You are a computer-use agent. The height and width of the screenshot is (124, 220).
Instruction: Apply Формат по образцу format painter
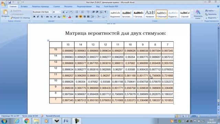[x=20, y=18]
